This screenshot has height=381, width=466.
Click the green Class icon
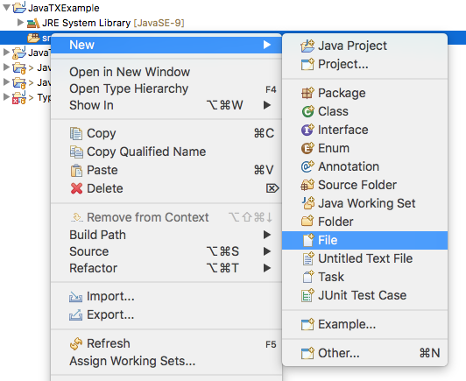point(307,111)
